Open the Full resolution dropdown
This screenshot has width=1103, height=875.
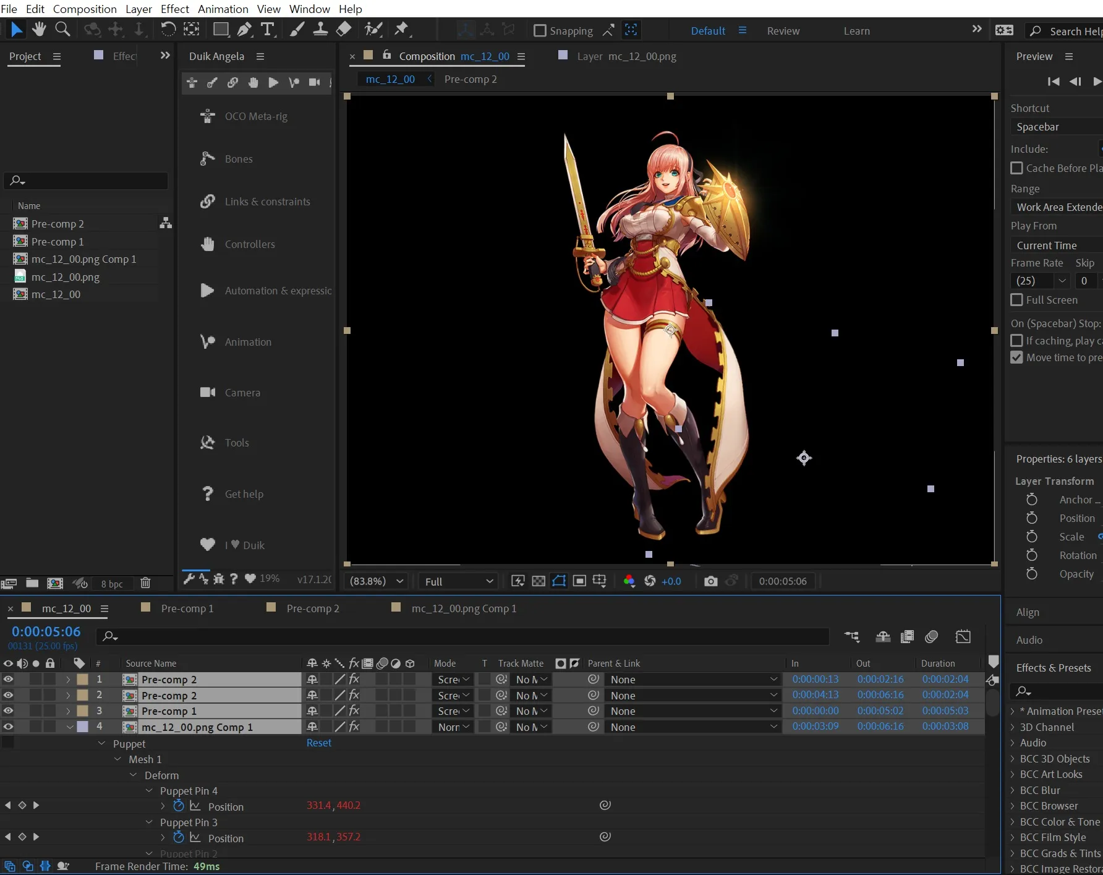tap(459, 581)
